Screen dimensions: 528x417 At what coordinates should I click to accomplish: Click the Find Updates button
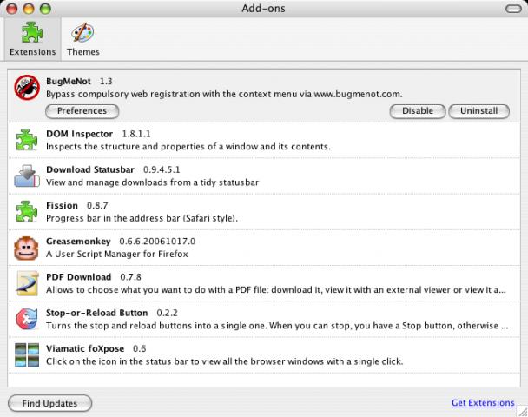(49, 403)
